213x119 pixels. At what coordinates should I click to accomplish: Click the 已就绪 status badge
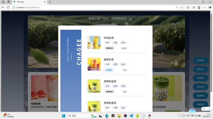point(109,70)
